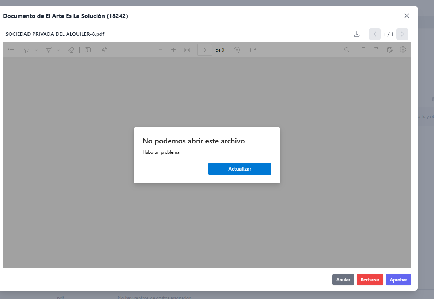Expand highlighter options dropdown arrow
The height and width of the screenshot is (299, 434).
(x=36, y=50)
